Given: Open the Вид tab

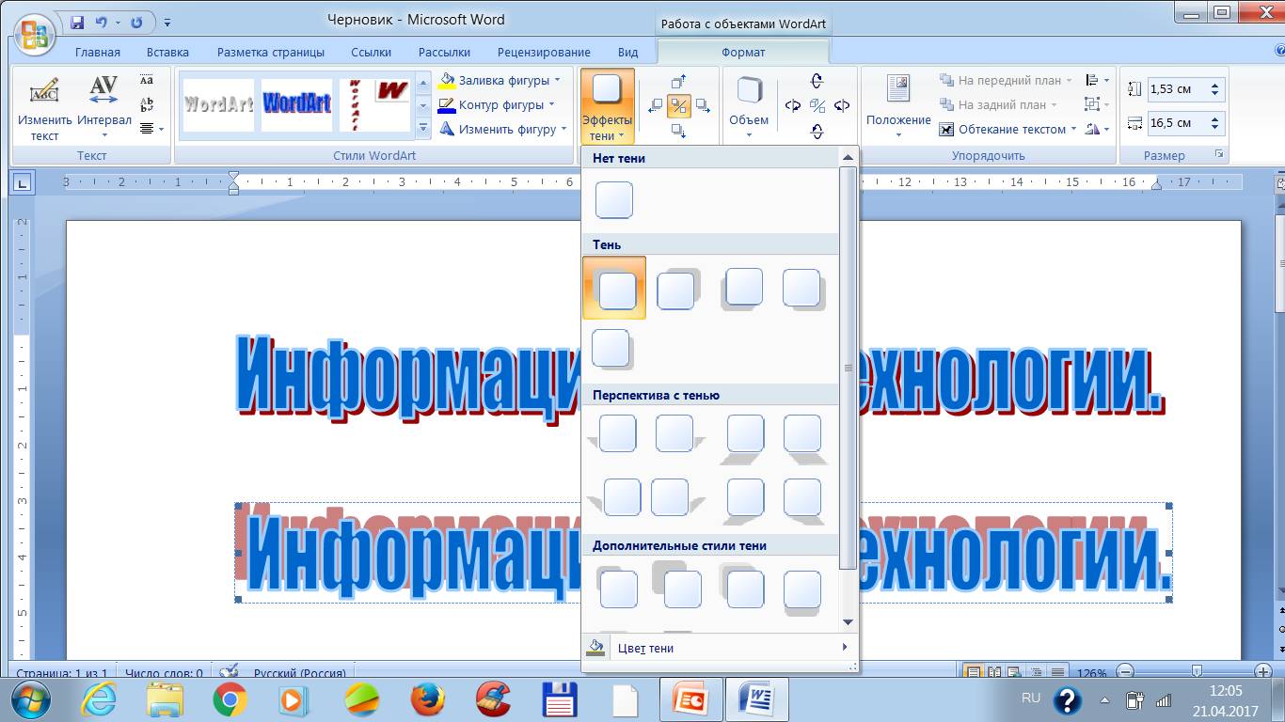Looking at the screenshot, I should 627,52.
